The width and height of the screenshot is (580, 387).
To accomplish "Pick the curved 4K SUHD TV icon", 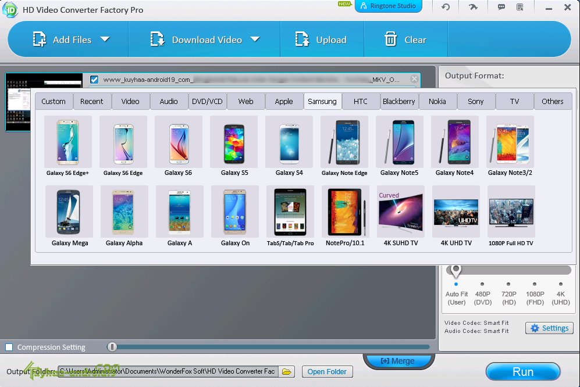I will coord(401,212).
